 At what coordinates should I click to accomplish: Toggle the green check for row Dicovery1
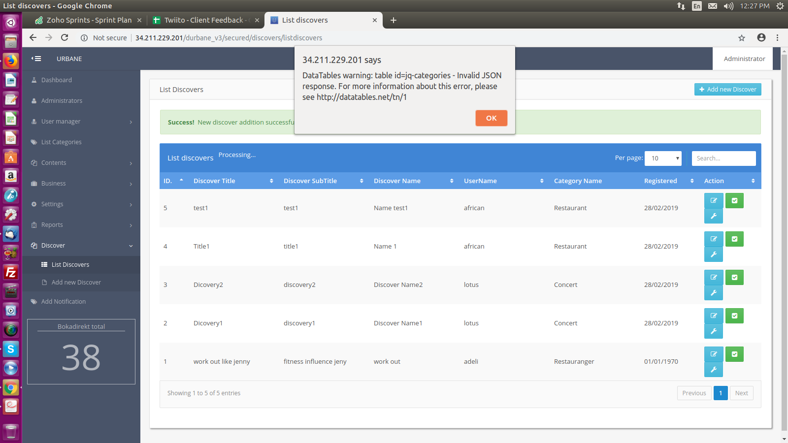pos(734,316)
